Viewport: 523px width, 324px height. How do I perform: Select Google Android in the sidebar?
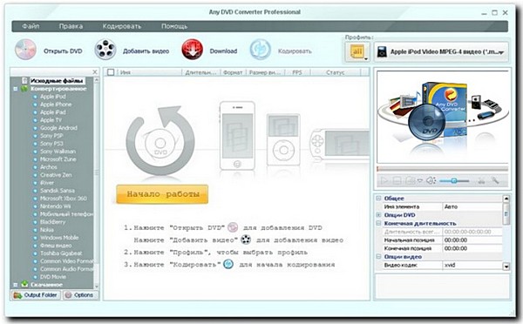58,128
